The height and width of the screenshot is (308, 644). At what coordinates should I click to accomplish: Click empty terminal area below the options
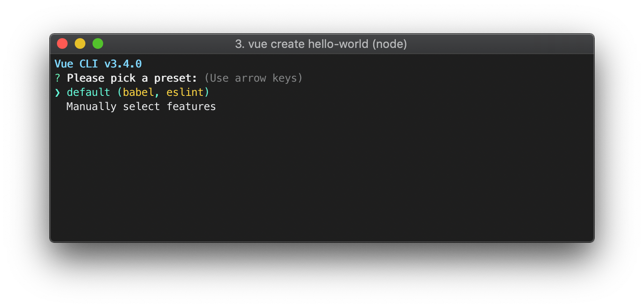click(x=322, y=178)
